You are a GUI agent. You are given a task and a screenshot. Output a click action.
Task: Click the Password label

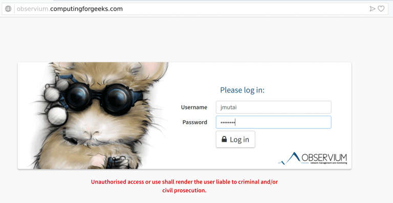195,122
